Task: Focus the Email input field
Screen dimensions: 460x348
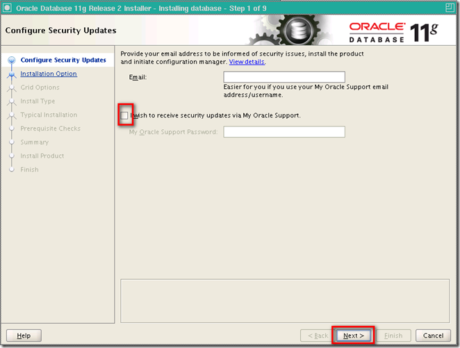Action: point(284,77)
